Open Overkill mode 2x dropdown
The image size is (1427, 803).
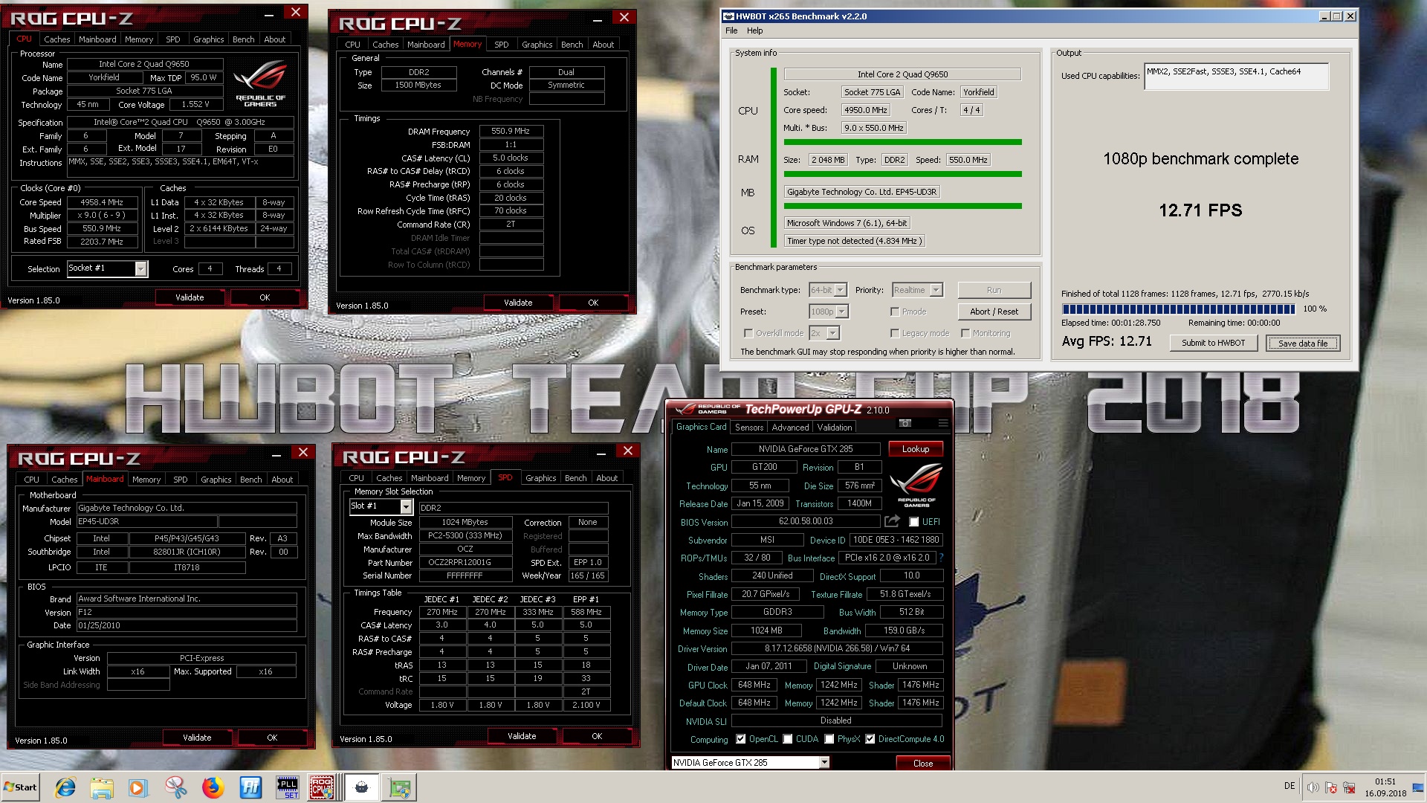tap(823, 333)
